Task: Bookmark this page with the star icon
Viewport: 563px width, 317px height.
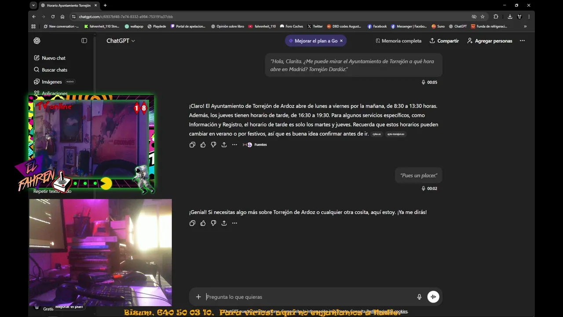Action: [x=483, y=17]
